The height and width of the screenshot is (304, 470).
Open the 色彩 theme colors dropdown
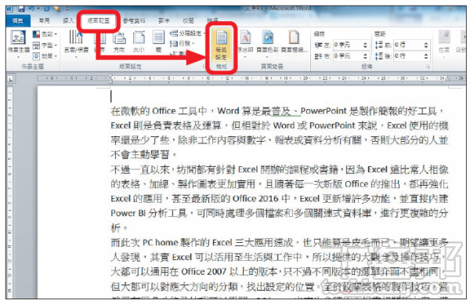45,34
